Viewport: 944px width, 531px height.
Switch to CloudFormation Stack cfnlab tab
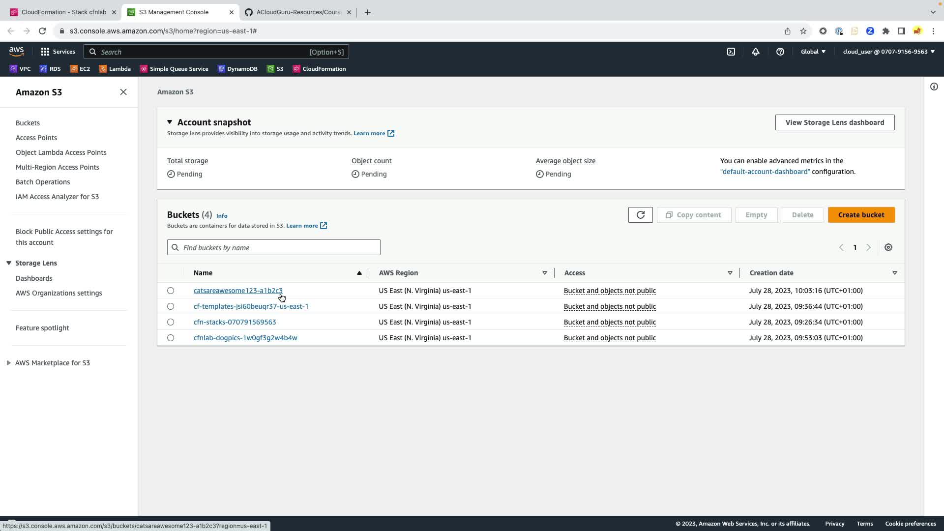coord(63,12)
